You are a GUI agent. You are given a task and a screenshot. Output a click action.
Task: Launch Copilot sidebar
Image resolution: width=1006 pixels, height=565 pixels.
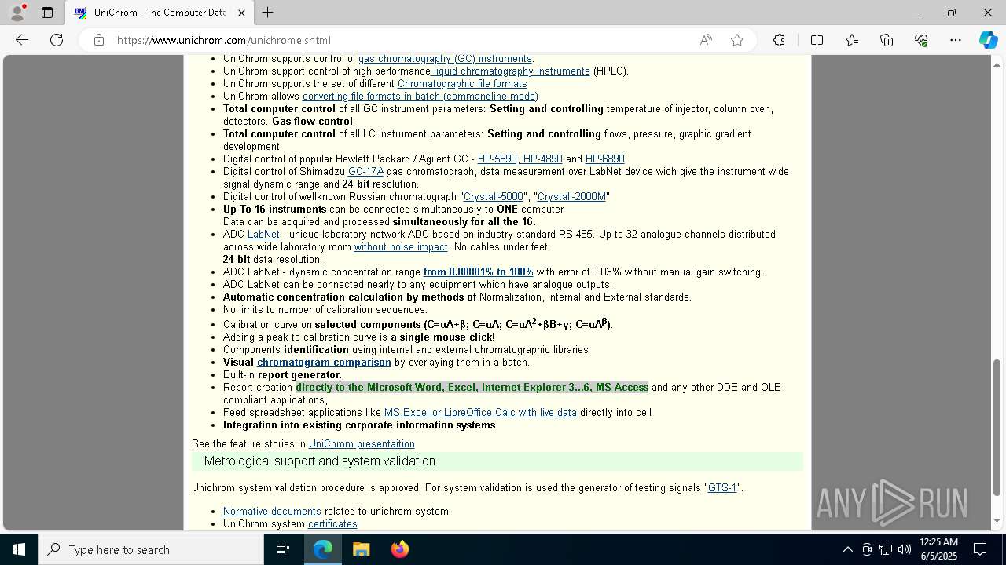988,40
